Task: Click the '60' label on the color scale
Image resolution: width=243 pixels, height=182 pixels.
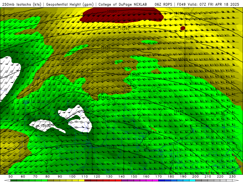Action: [23, 177]
